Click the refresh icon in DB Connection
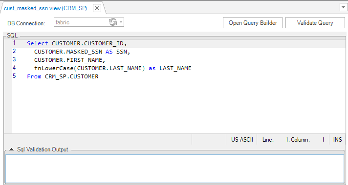 pyautogui.click(x=113, y=22)
